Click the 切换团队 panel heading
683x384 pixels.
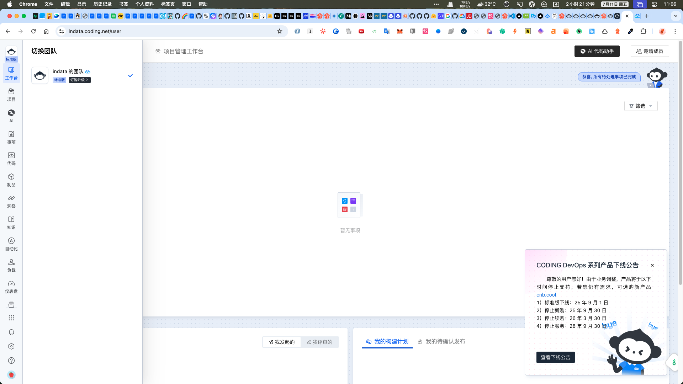click(x=44, y=51)
